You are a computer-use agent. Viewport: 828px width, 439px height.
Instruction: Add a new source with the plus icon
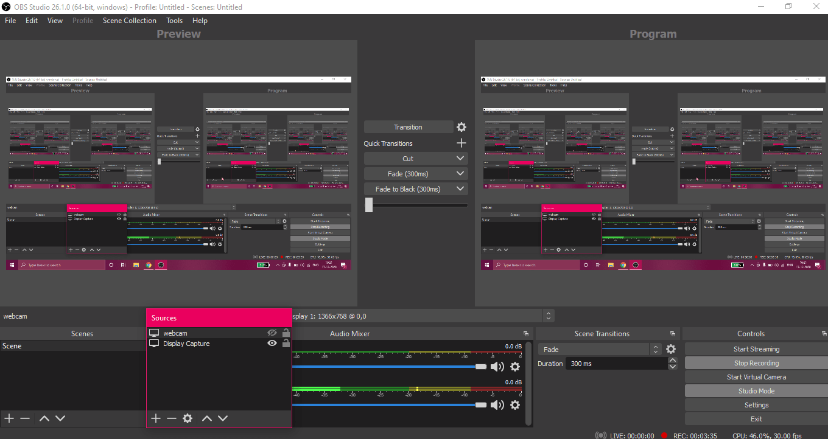pos(156,418)
